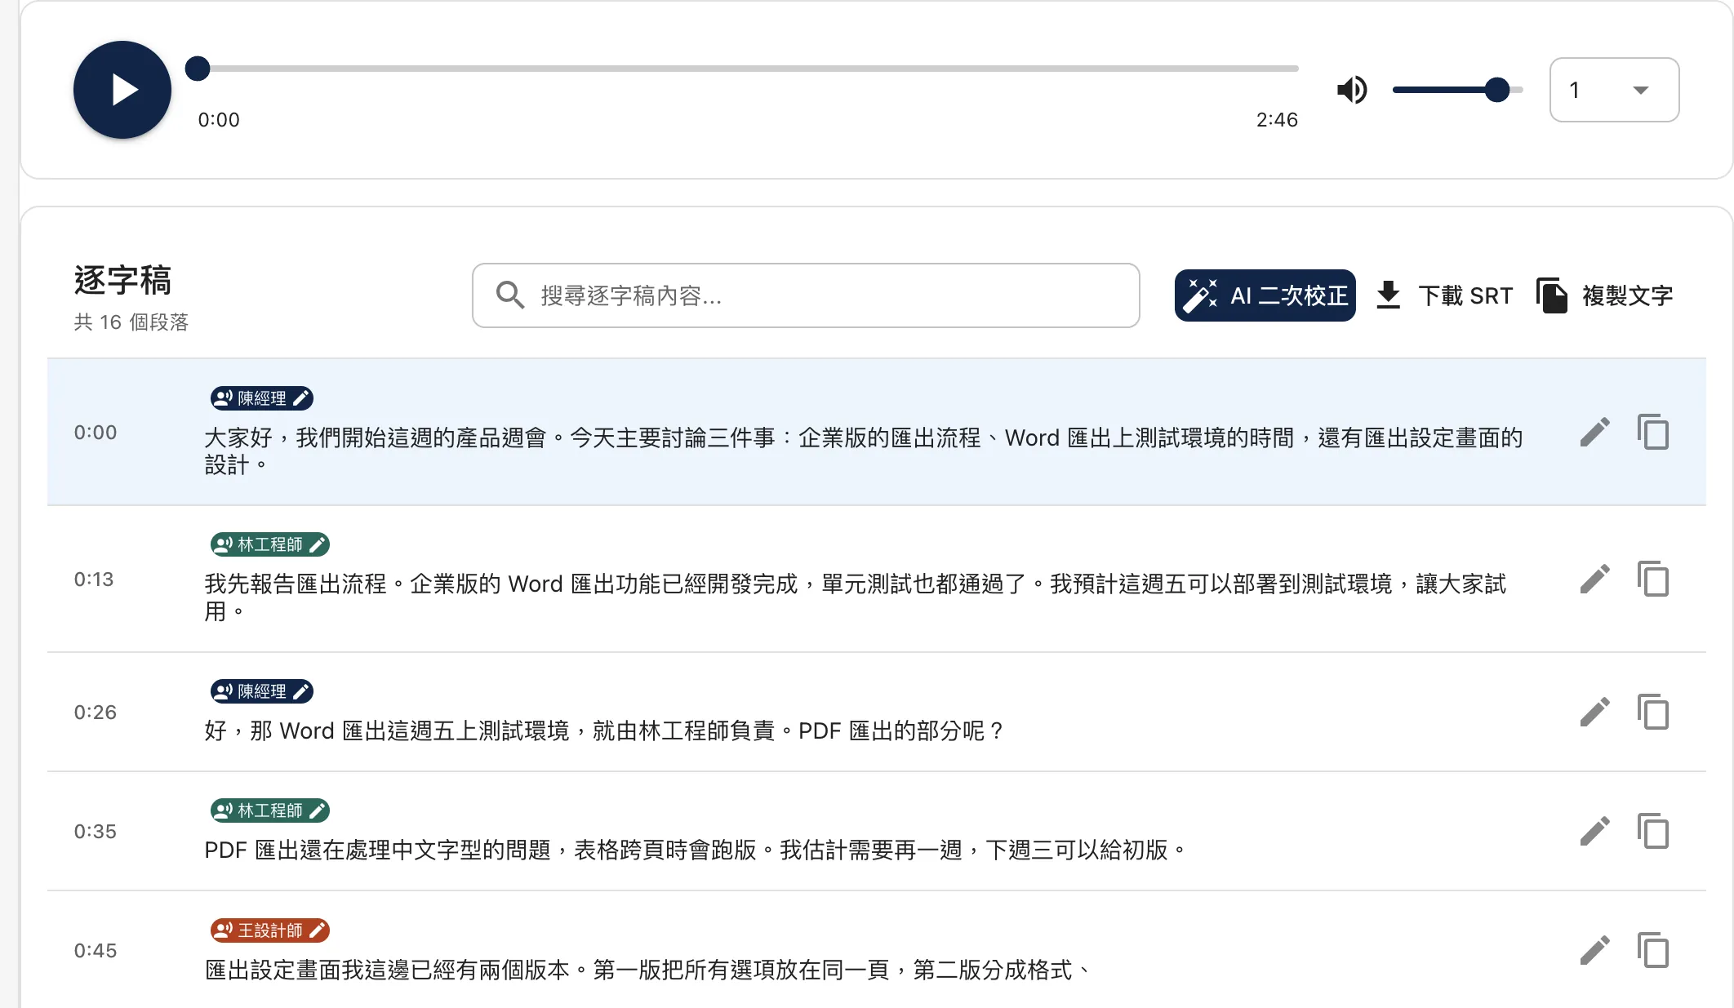This screenshot has width=1734, height=1008.
Task: Download the SRT file
Action: pyautogui.click(x=1444, y=295)
